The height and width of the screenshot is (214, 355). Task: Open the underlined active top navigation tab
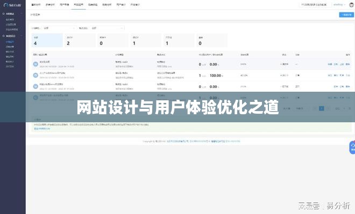pos(79,5)
